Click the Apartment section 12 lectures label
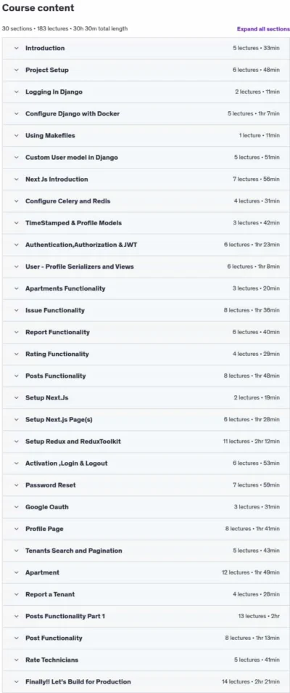This screenshot has height=693, width=290. click(x=236, y=572)
